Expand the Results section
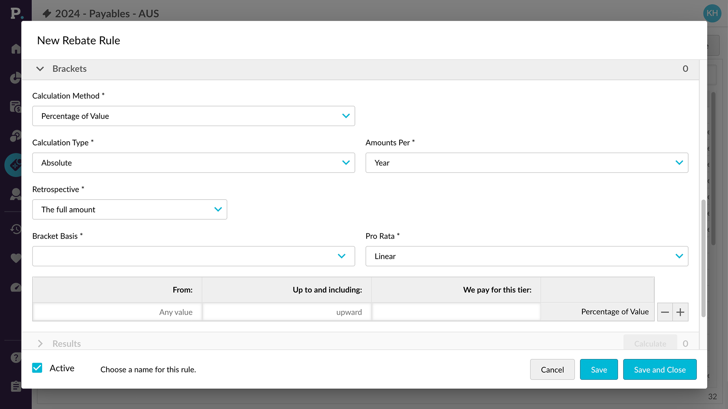The height and width of the screenshot is (409, 728). [x=40, y=343]
